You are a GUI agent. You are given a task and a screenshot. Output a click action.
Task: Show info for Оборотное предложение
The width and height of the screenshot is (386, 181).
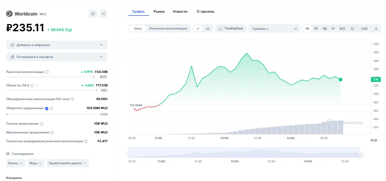pyautogui.click(x=52, y=108)
